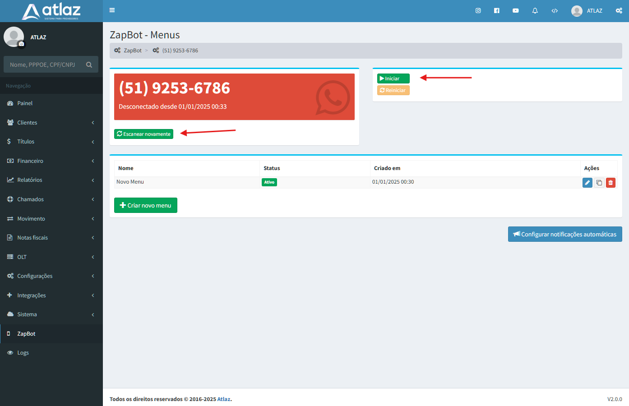Focus the Nome, PPPOE, CPF/CNPJ search field

[44, 65]
